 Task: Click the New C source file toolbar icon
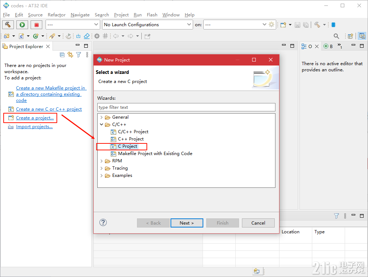[21, 36]
